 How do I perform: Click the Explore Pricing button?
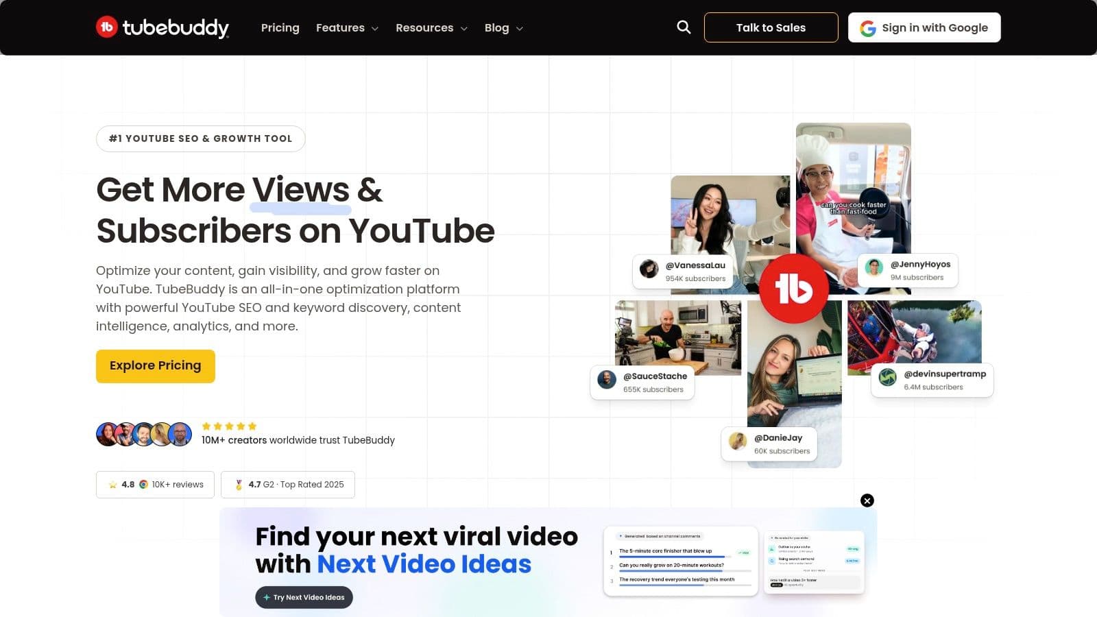[x=156, y=366]
